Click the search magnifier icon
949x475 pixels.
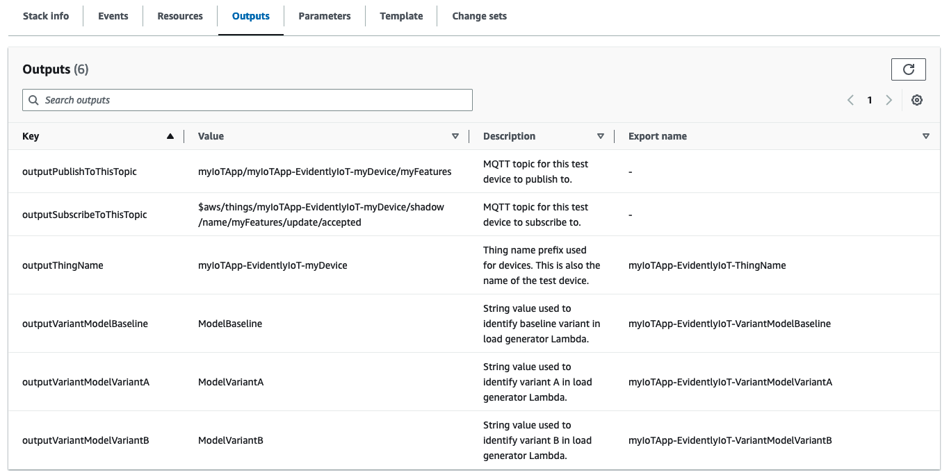tap(33, 100)
